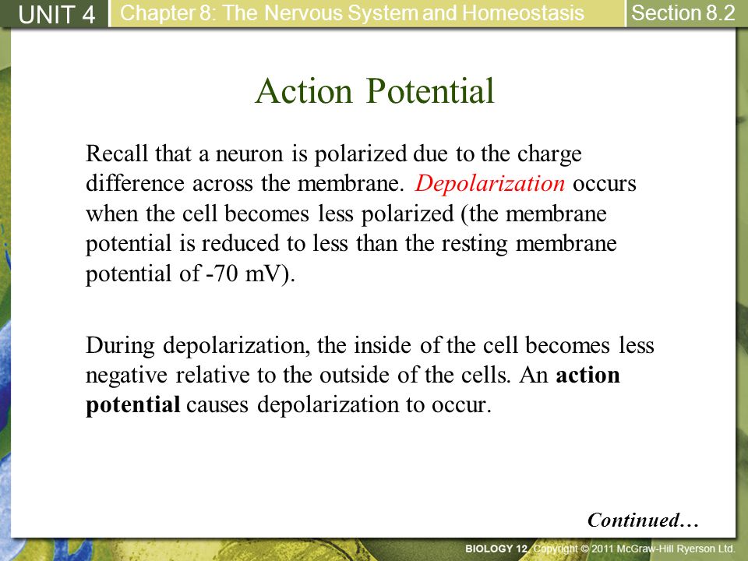
Task: Click the Continued… text at bottom right
Action: point(643,520)
